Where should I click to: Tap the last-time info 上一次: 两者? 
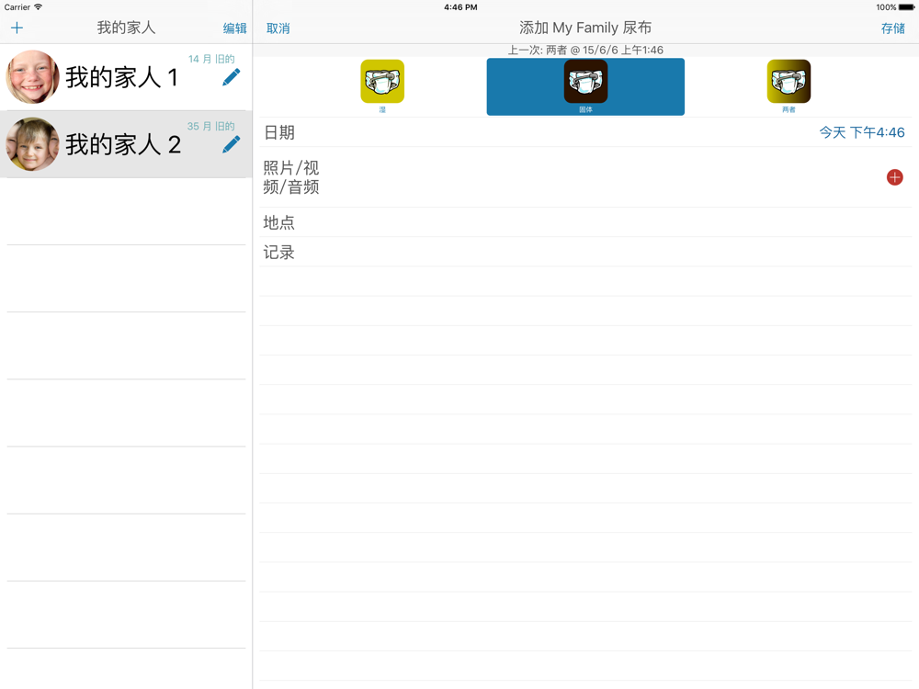585,50
